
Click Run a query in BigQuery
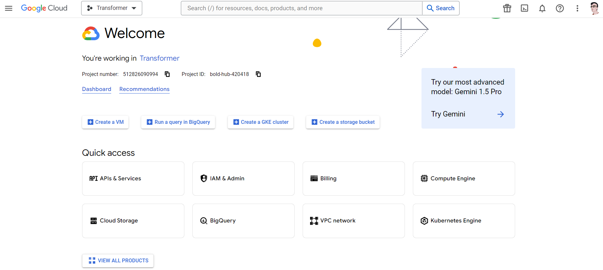pyautogui.click(x=178, y=122)
